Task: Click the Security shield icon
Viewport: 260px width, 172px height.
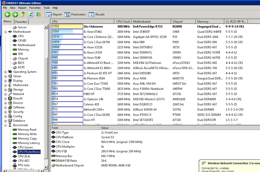Action: click(10, 112)
